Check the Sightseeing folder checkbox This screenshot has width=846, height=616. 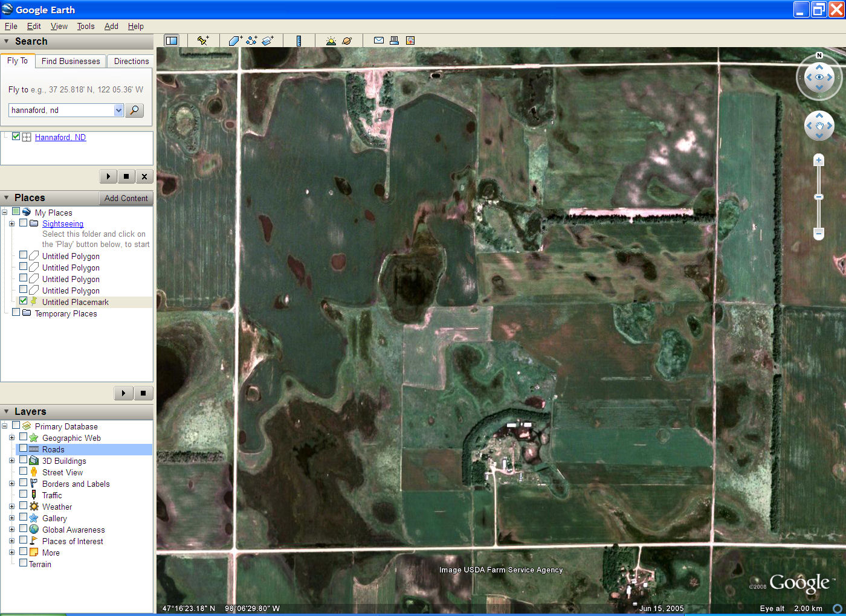click(x=23, y=223)
